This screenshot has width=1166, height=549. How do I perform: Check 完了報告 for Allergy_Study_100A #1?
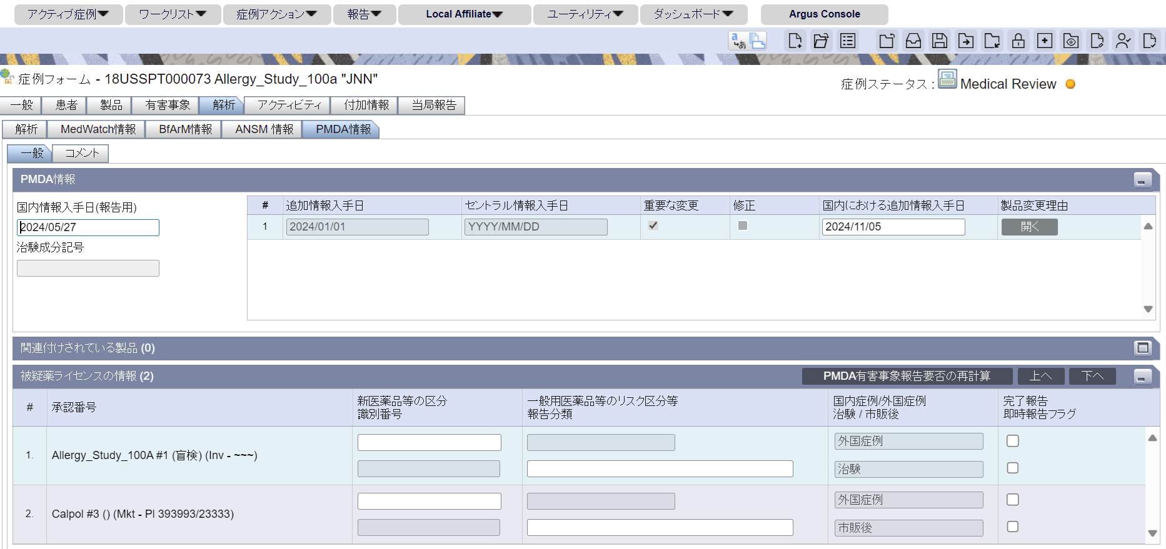click(1013, 441)
